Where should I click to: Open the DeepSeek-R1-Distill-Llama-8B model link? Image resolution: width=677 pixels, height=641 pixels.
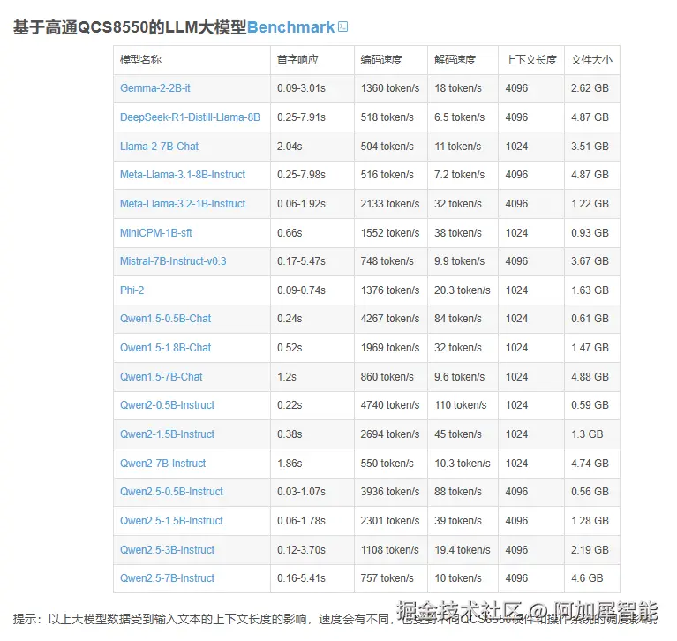190,117
